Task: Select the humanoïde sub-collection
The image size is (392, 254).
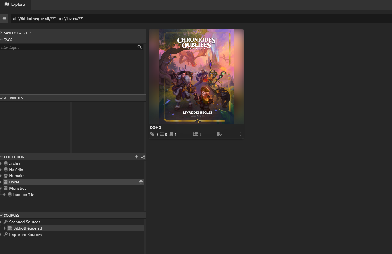Action: coord(23,194)
